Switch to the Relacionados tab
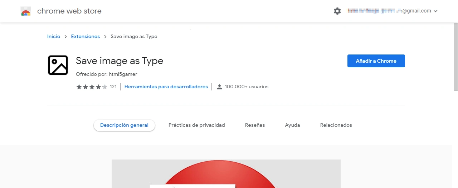The image size is (458, 188). 336,125
